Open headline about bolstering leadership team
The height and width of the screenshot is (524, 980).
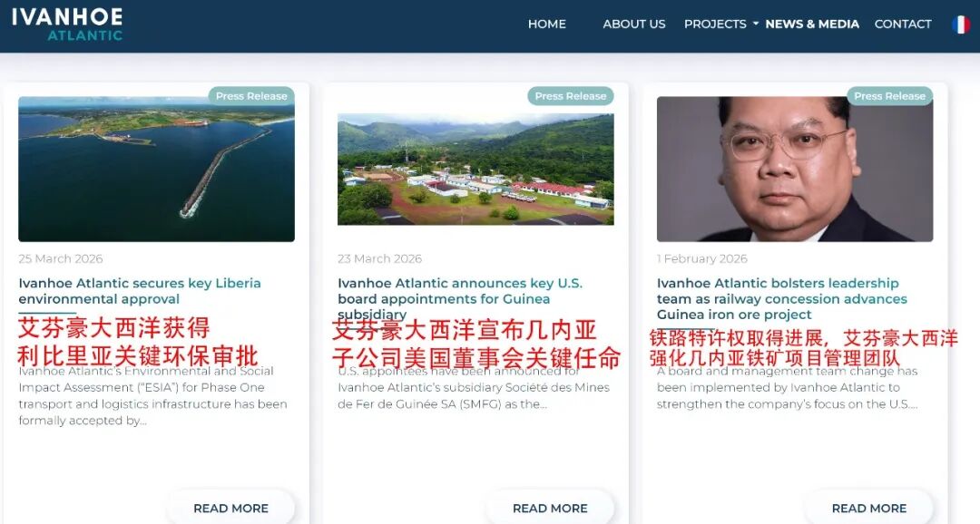tap(782, 298)
